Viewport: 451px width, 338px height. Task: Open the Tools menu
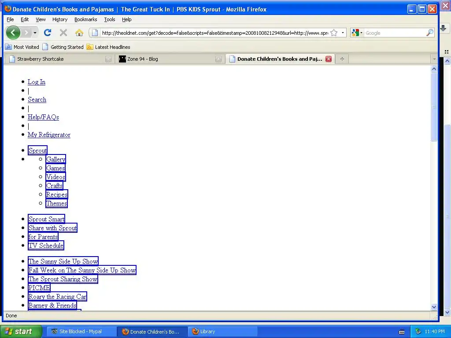pos(110,19)
